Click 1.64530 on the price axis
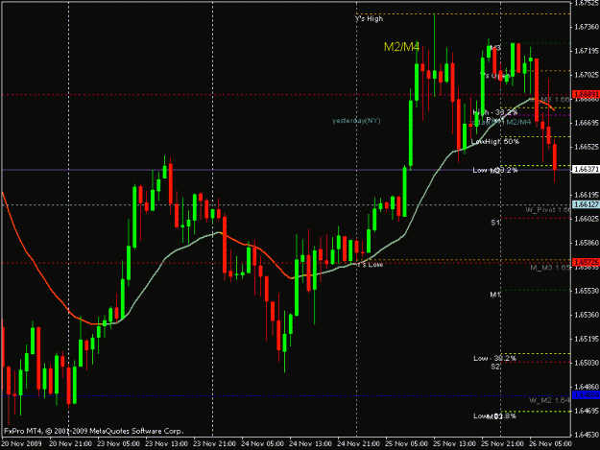The width and height of the screenshot is (600, 450). tap(587, 435)
